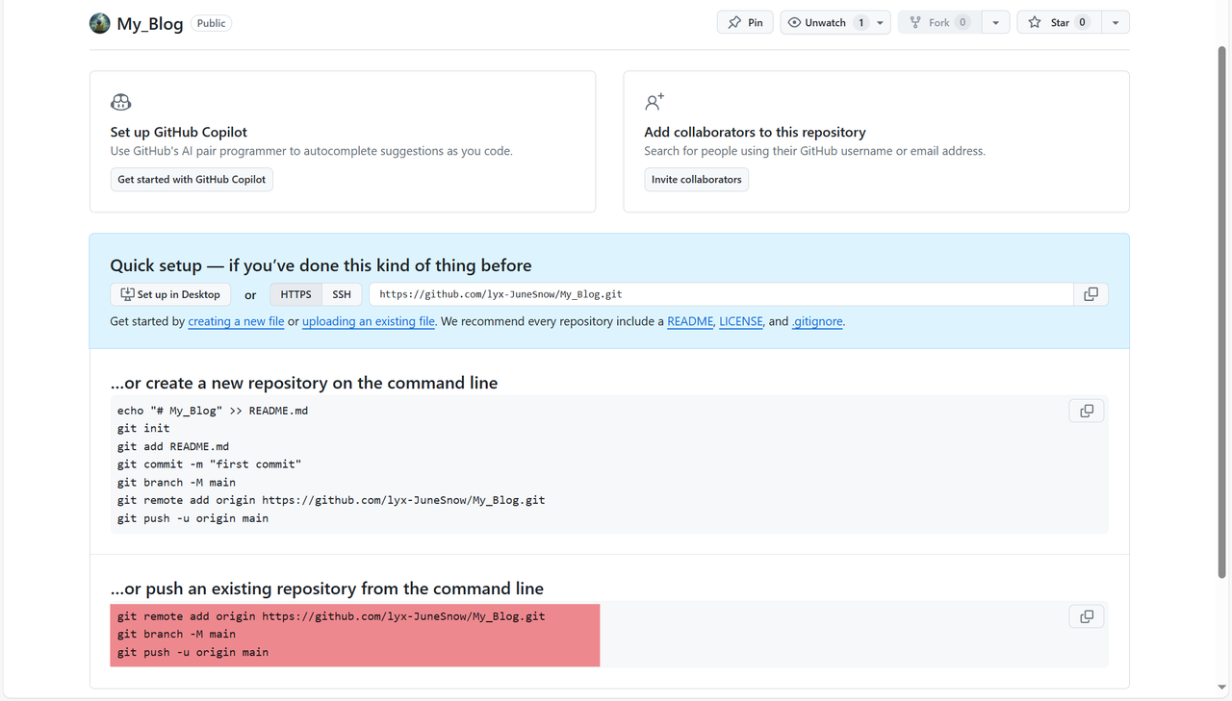This screenshot has width=1232, height=701.
Task: Click the 'git add README.md' line
Action: point(173,446)
